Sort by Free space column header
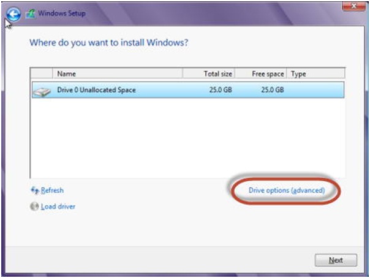 tap(261, 73)
